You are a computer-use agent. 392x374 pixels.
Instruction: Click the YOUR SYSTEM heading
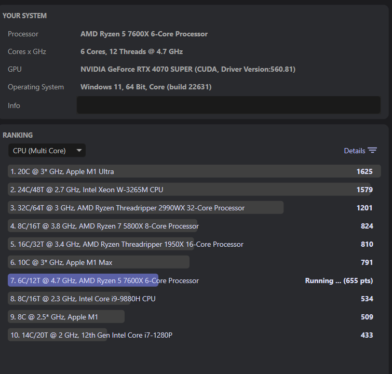click(24, 16)
